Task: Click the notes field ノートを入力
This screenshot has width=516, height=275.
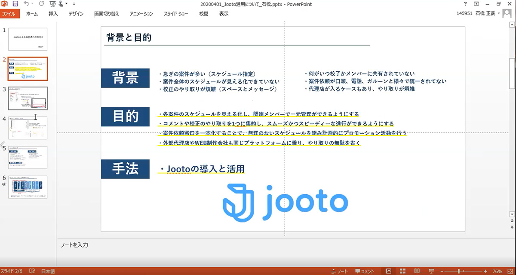Action: pos(74,245)
